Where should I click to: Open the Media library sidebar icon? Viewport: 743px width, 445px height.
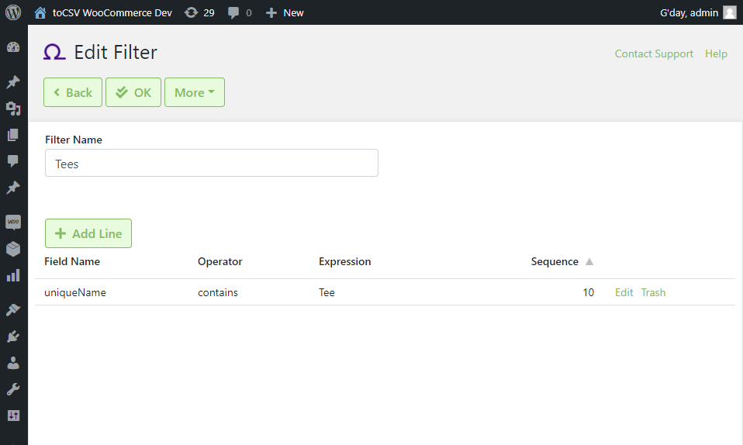click(13, 109)
